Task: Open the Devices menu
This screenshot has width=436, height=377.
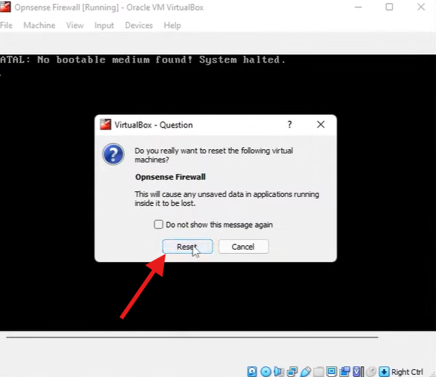Action: tap(138, 25)
